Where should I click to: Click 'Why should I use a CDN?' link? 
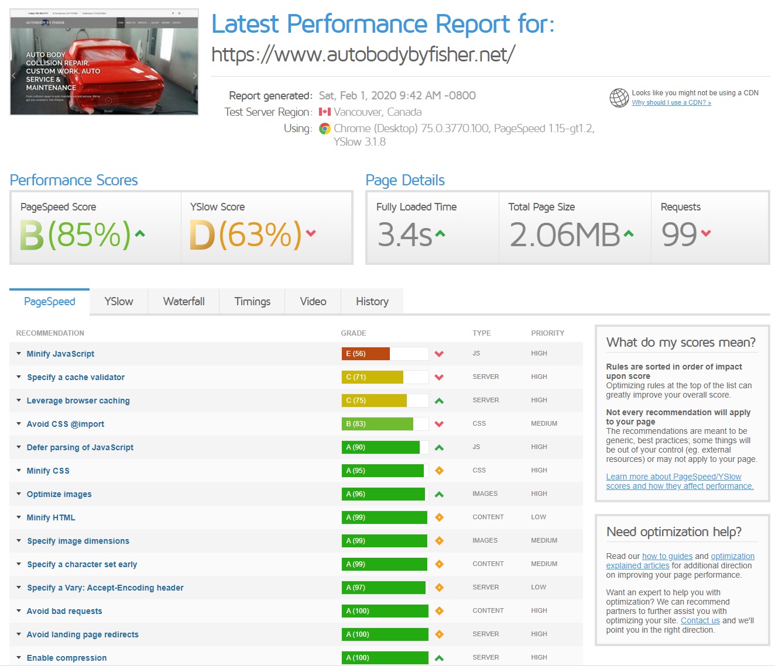click(x=671, y=102)
